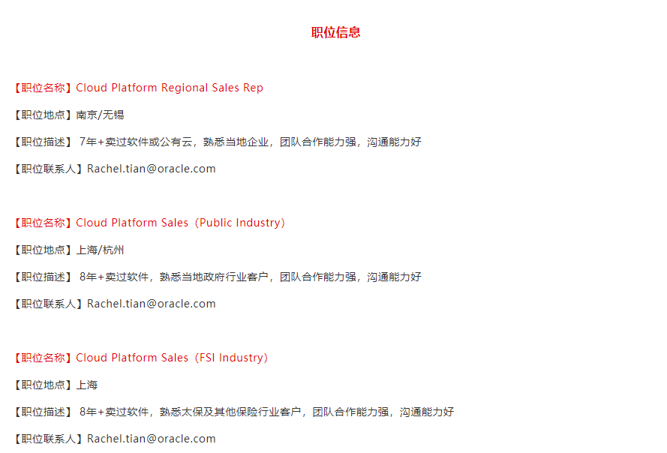The image size is (667, 453).
Task: Open Rachel.tian email under Regional Sales Rep job
Action: (151, 169)
